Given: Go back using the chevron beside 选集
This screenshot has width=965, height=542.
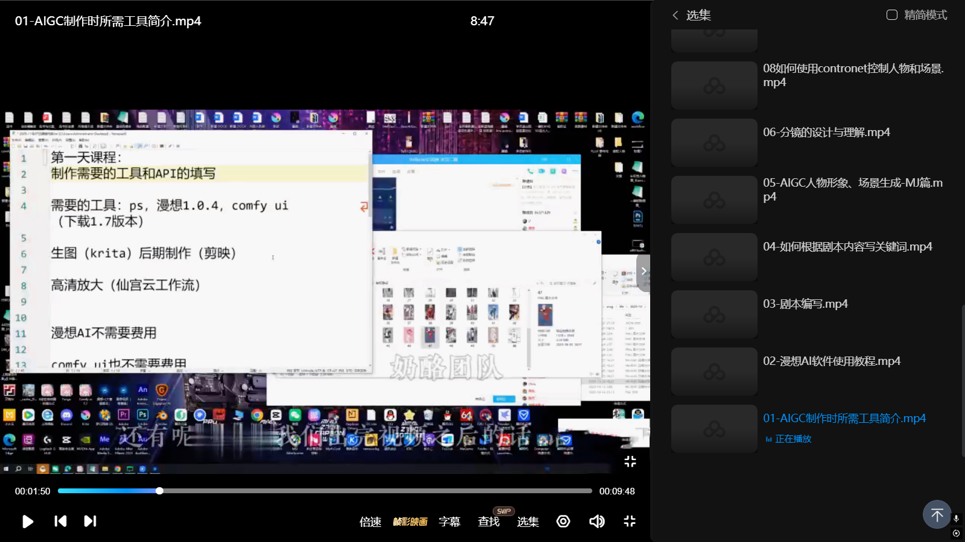Looking at the screenshot, I should (675, 15).
